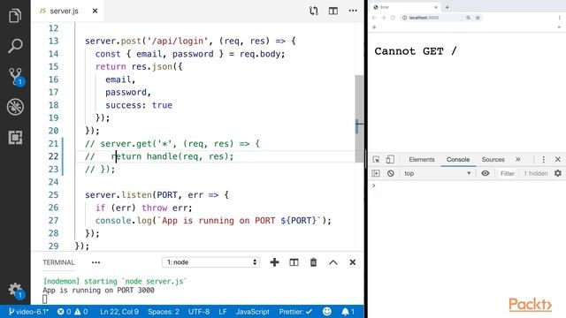Open the Source Control view

pyautogui.click(x=16, y=77)
